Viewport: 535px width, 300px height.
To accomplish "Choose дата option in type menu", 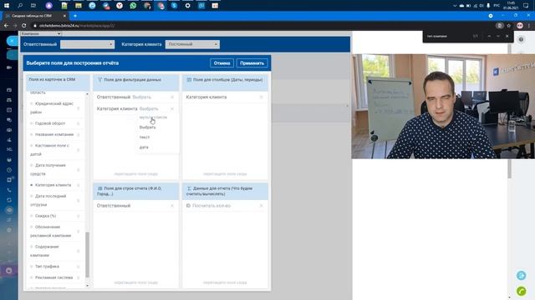I will 144,147.
